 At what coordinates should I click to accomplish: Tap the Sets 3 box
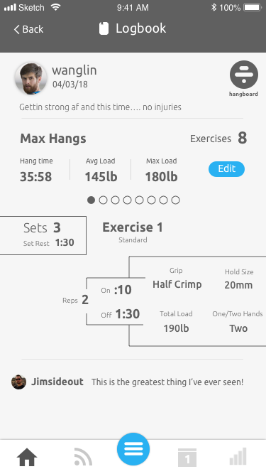tap(43, 235)
